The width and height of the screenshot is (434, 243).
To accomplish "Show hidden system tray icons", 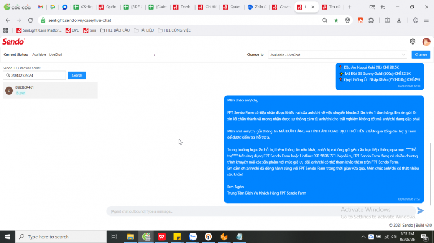I will coord(363,237).
